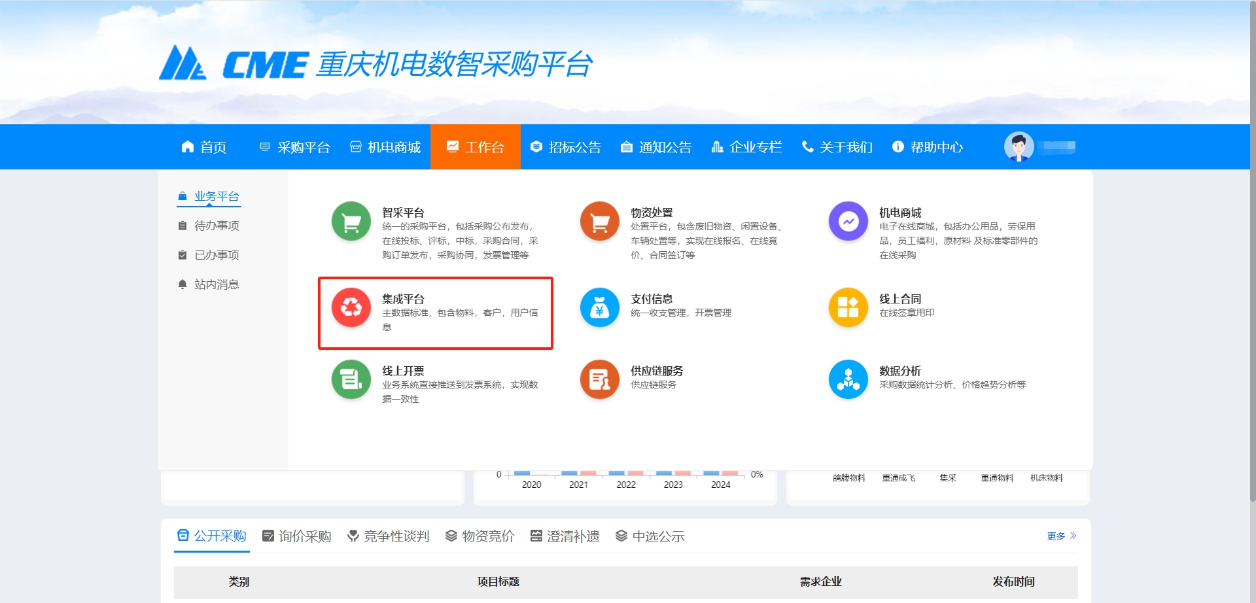
Task: Open 帮助中心 from the top menu
Action: click(928, 147)
